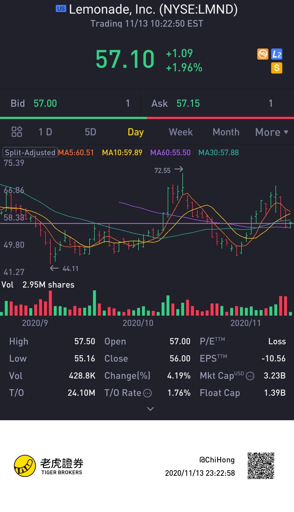Tap the Change(%) value 4.19%
The width and height of the screenshot is (294, 512).
179,376
